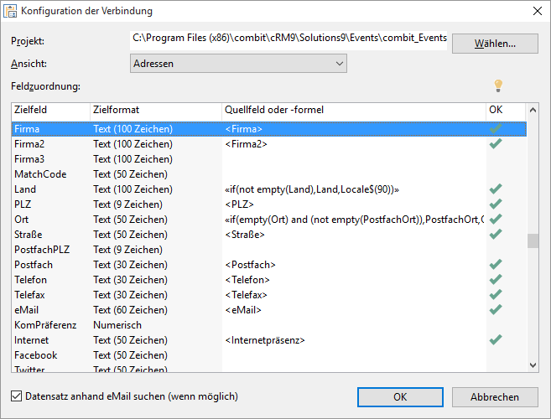Screen dimensions: 551x419
Task: Click the green checkmark in Firma row
Action: coord(496,129)
